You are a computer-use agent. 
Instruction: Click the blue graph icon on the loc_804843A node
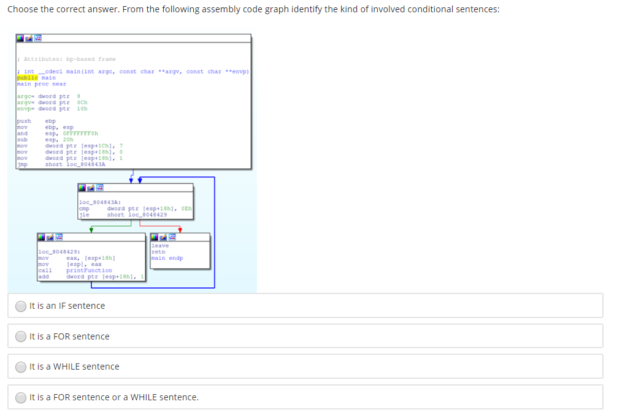tap(99, 188)
